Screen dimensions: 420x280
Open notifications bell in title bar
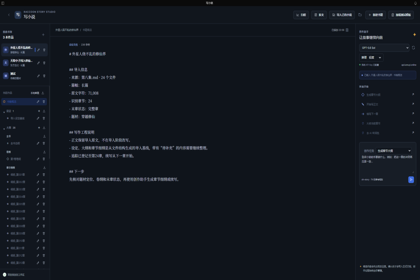415,3
